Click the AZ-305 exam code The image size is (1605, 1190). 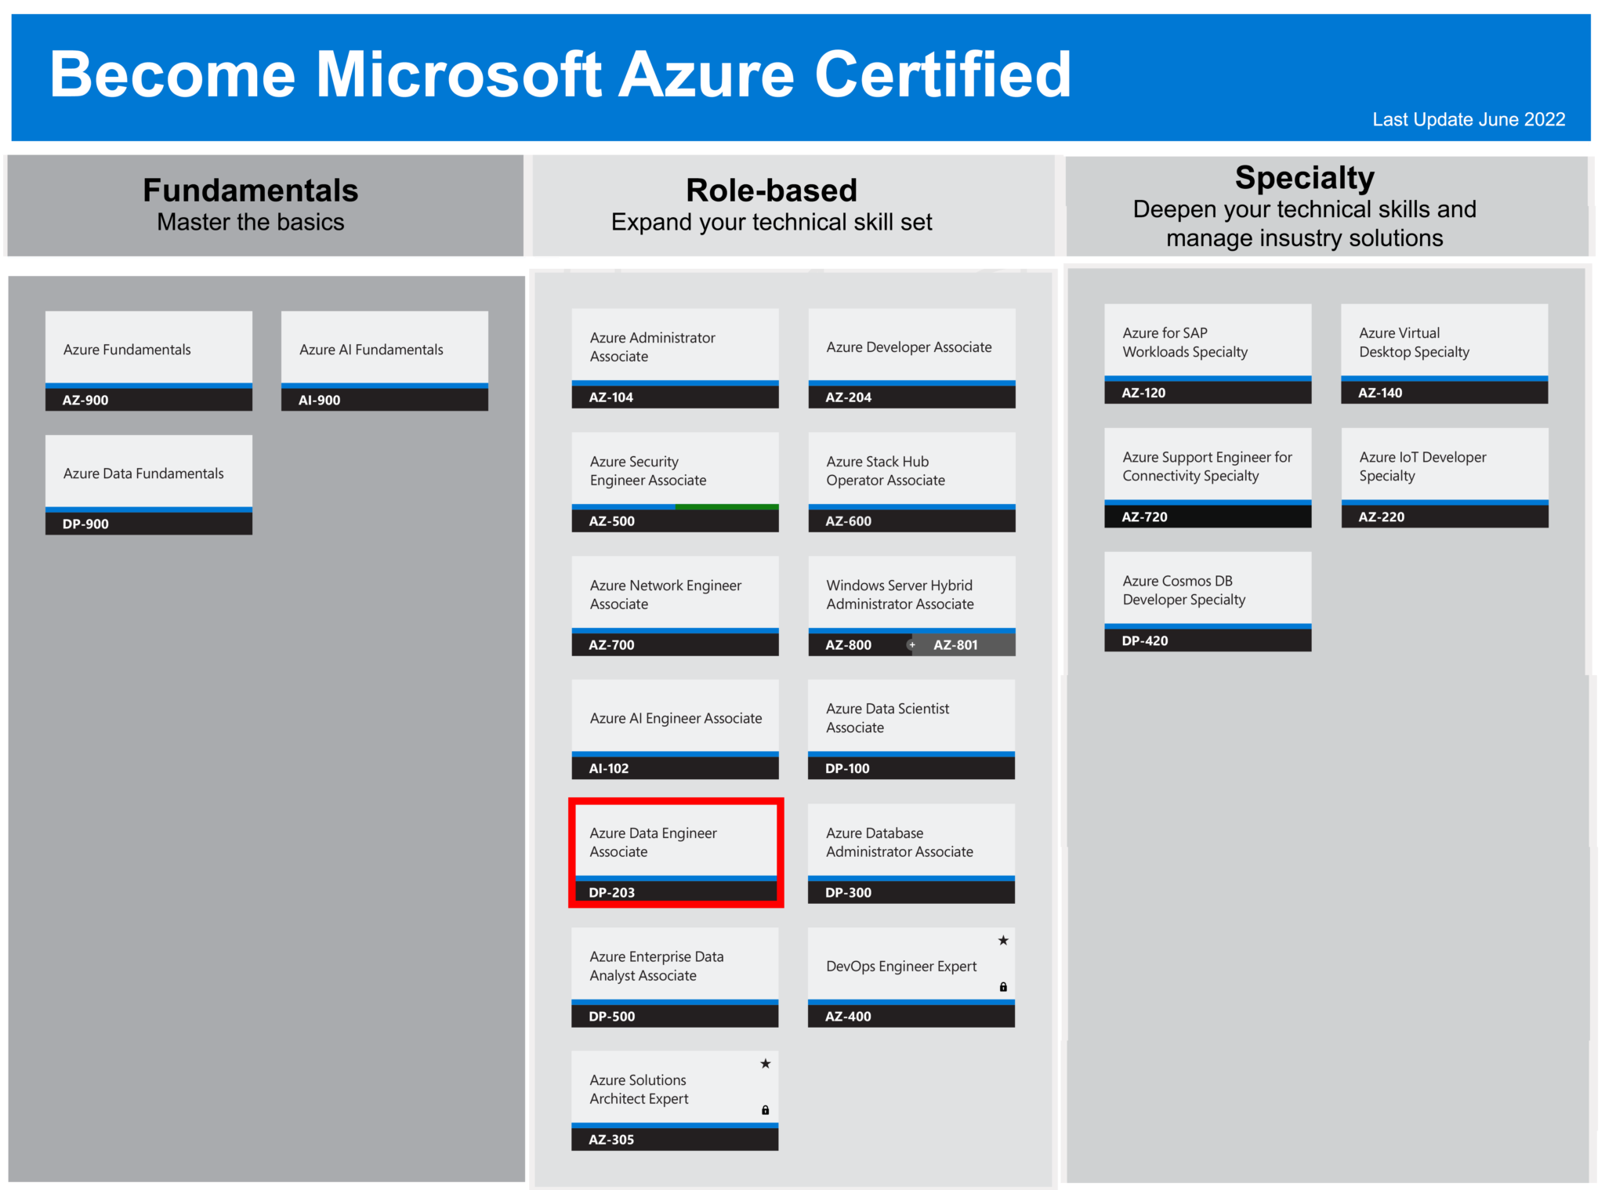pos(611,1139)
